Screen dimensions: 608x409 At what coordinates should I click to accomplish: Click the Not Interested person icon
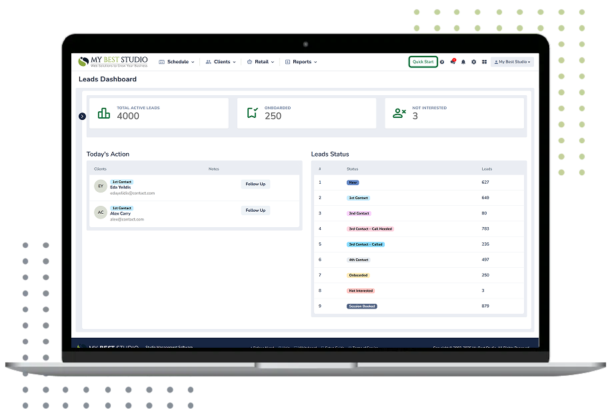tap(399, 113)
